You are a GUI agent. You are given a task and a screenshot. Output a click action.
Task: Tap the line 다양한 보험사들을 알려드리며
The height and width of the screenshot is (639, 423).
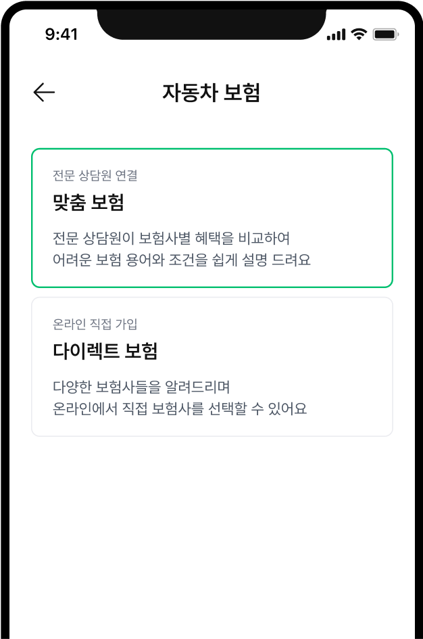pyautogui.click(x=142, y=387)
